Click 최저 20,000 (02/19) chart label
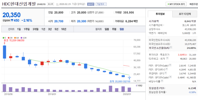 120,82
